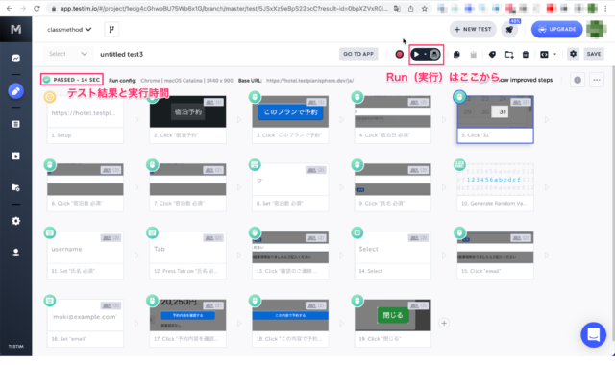The width and height of the screenshot is (615, 365).
Task: Click the random value icon on step 10
Action: (459, 164)
